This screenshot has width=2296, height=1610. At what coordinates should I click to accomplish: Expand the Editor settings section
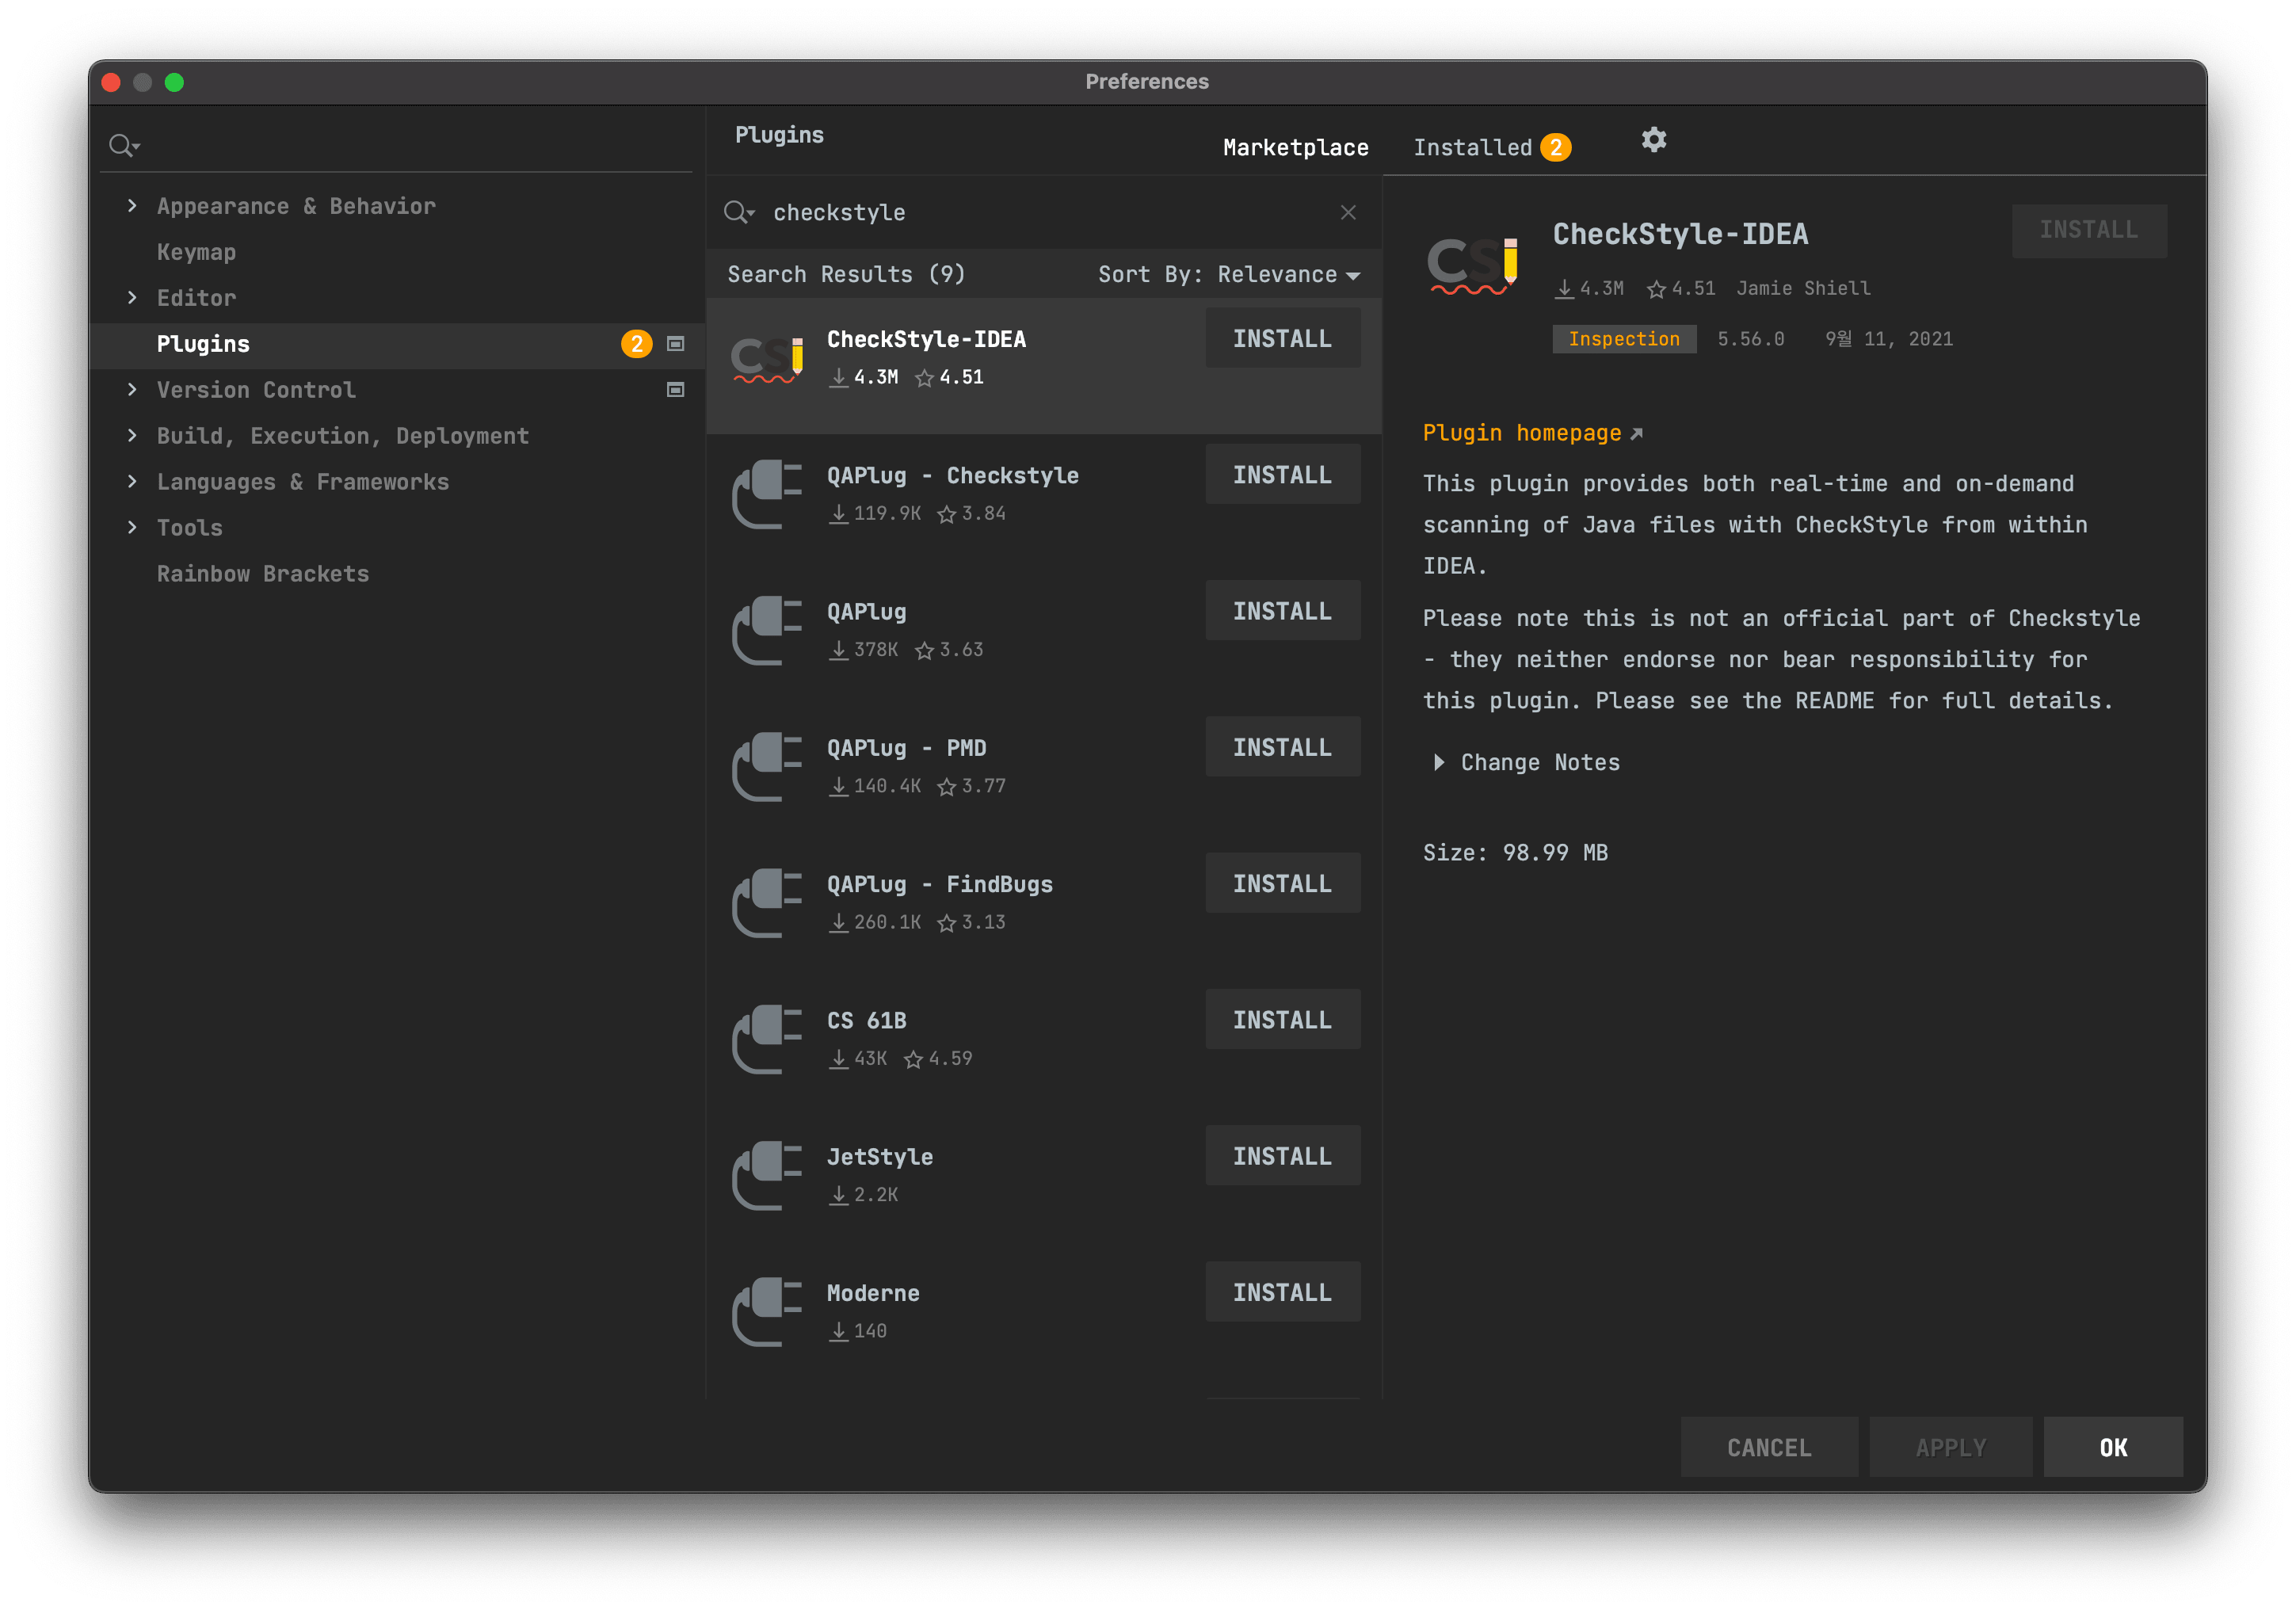[132, 298]
